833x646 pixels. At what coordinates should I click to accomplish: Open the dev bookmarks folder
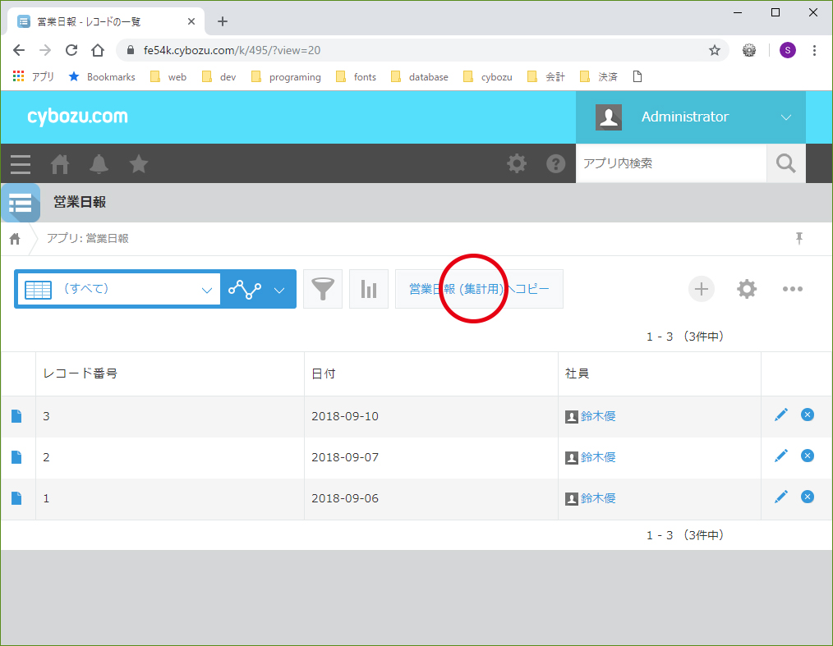(219, 77)
